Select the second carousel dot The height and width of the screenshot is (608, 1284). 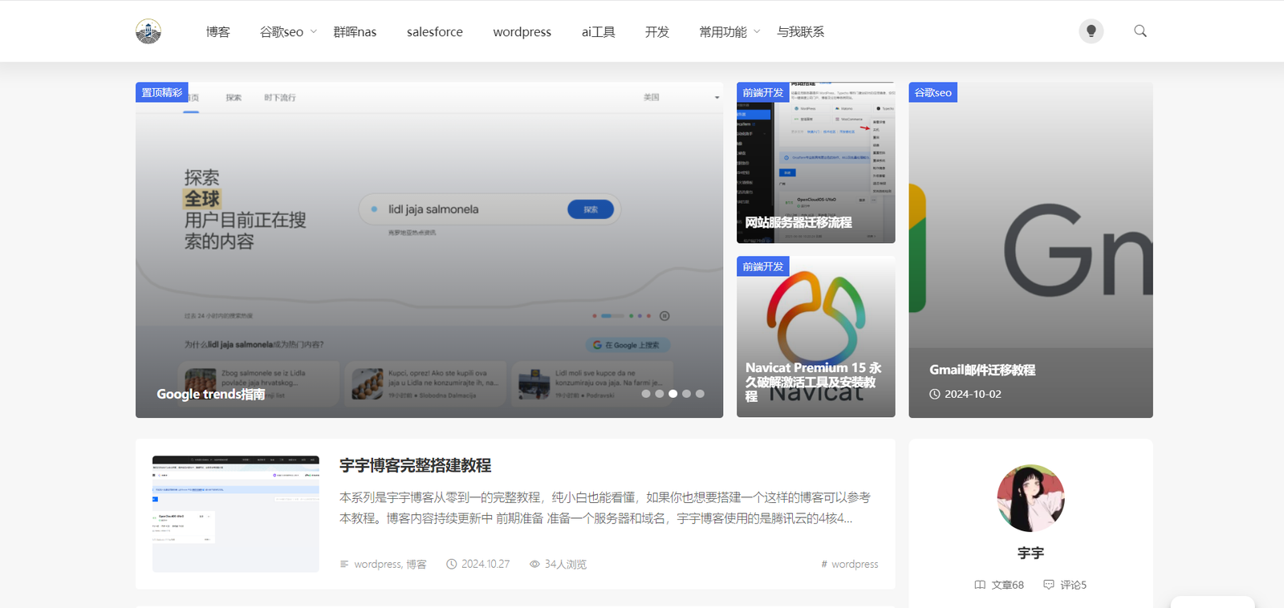(660, 394)
